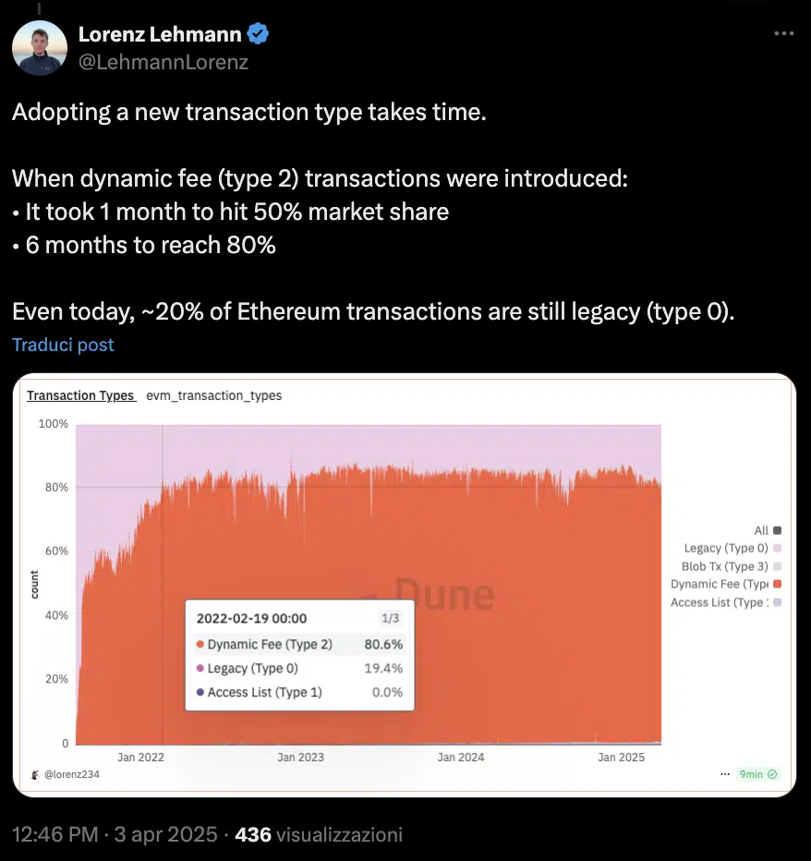811x861 pixels.
Task: Click Lorenz Lehmann's profile avatar
Action: click(39, 47)
